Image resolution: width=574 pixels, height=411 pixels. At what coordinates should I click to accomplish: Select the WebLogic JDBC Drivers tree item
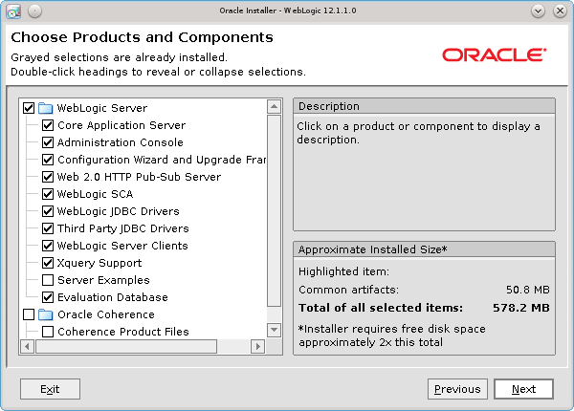118,211
